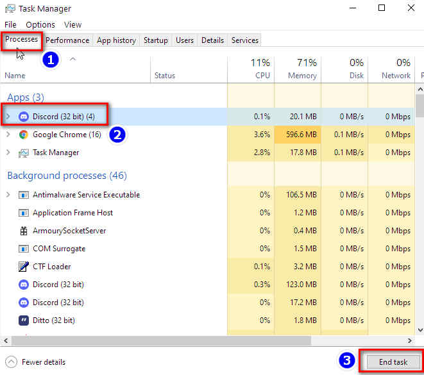Click the 3.6% CPU cell for Chrome
Screen dimensions: 424x375
[251, 135]
